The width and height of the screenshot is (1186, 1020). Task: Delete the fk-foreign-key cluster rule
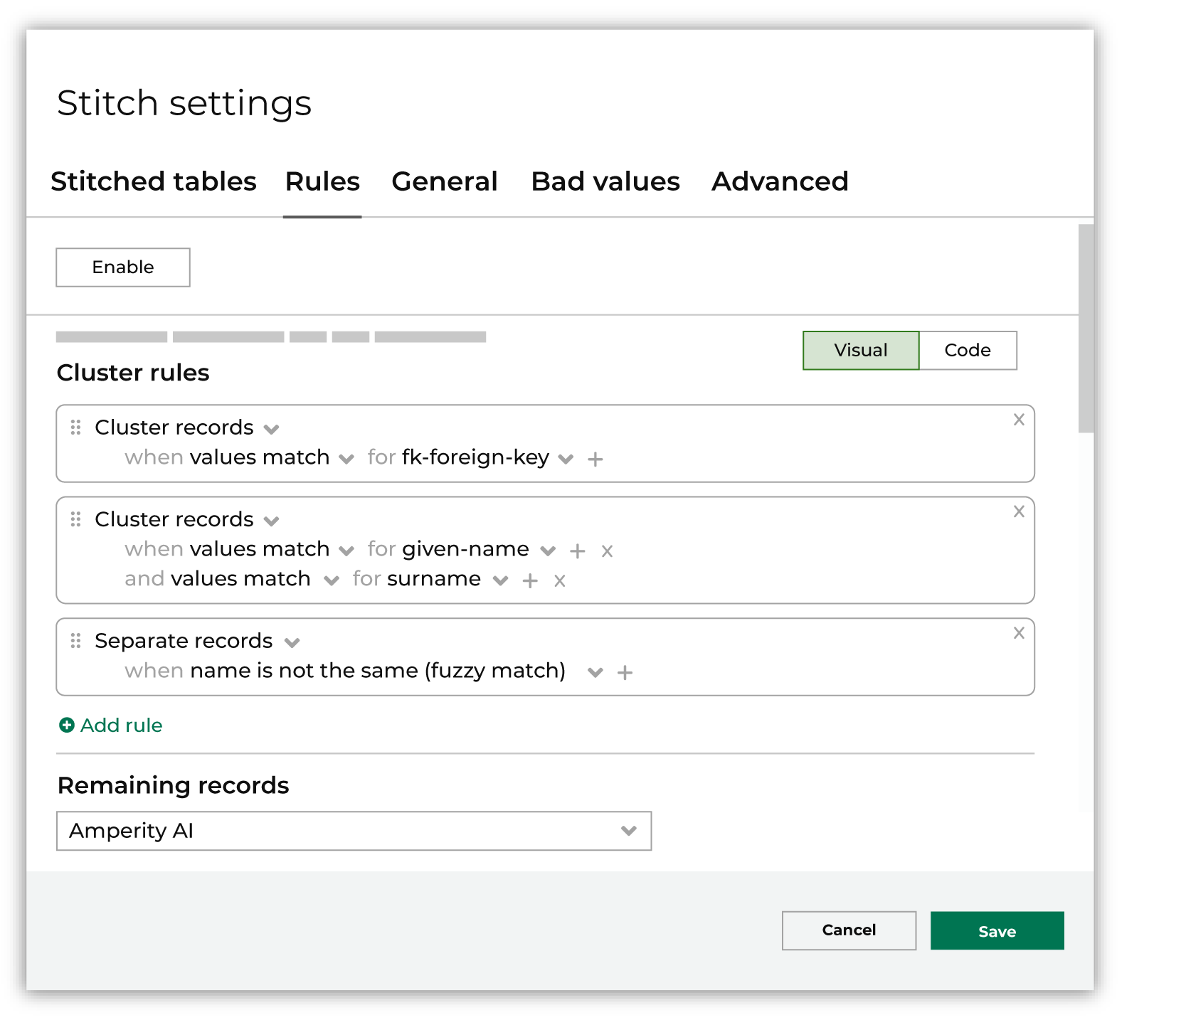pyautogui.click(x=1019, y=420)
